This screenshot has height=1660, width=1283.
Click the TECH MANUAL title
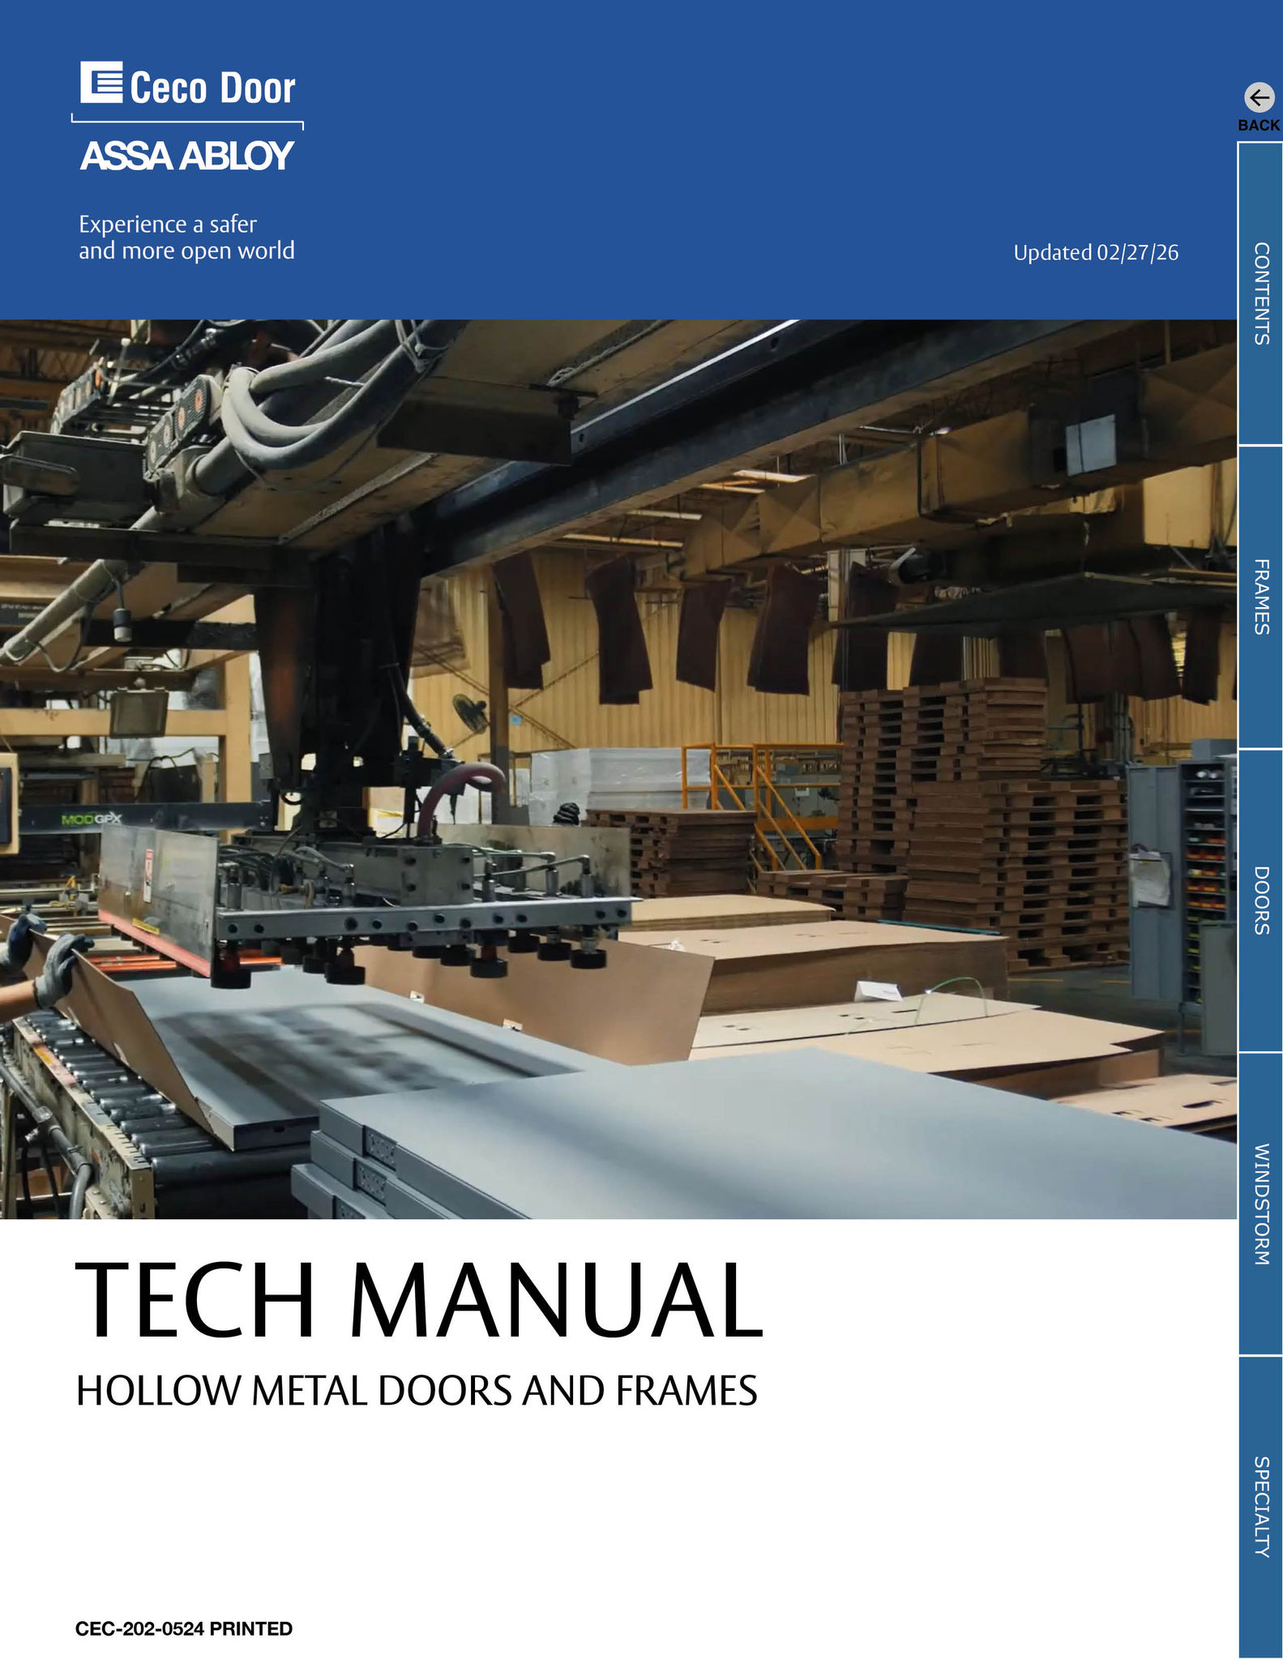click(x=419, y=1301)
